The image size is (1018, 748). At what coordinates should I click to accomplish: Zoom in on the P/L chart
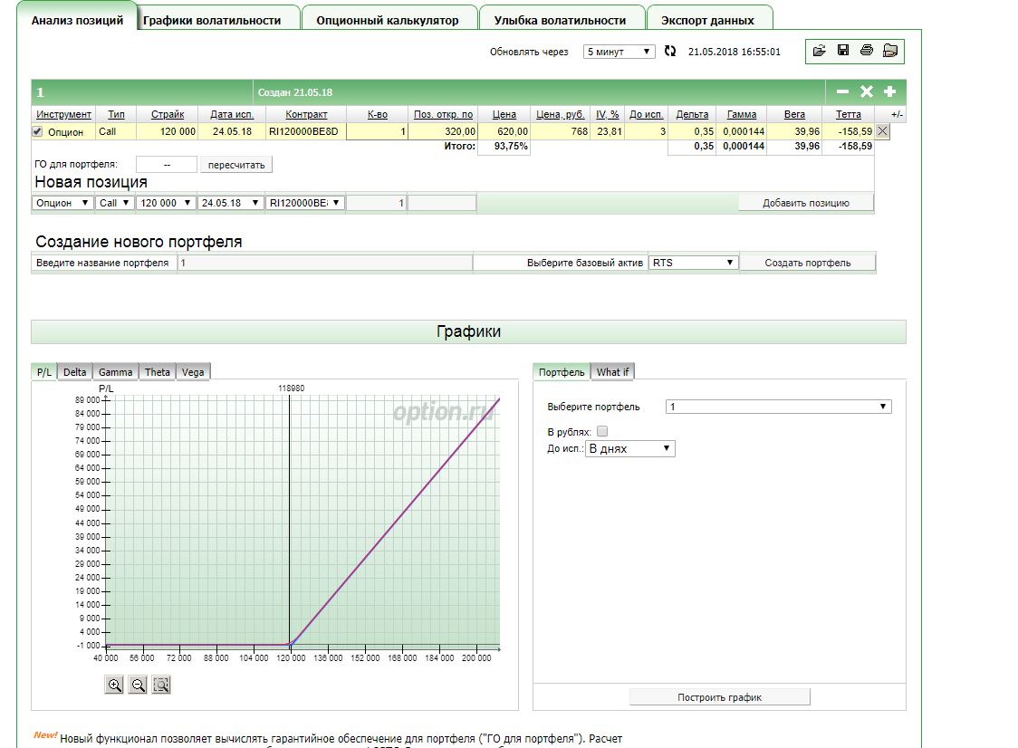[115, 686]
